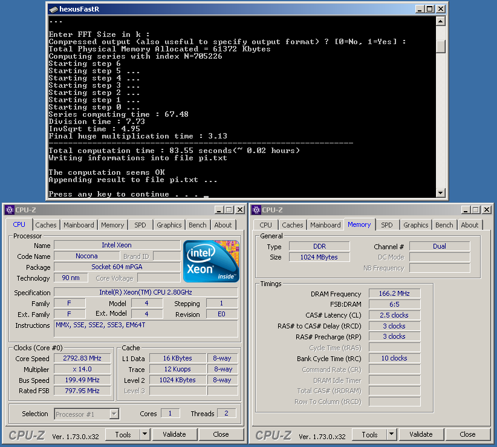Click the Technology value 90 nm
This screenshot has width=497, height=447.
coord(71,278)
